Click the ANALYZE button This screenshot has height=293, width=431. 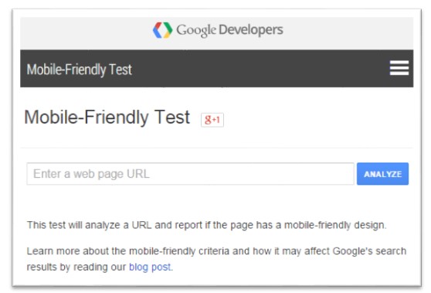pos(382,174)
